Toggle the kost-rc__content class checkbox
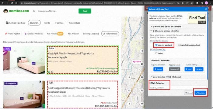Image resolution: width=213 pixels, height=109 pixels. (x=156, y=45)
